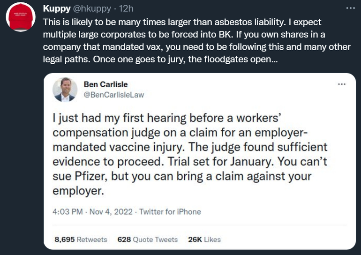Show the 26K Likes list
Screen dimensions: 361x255
pos(204,239)
